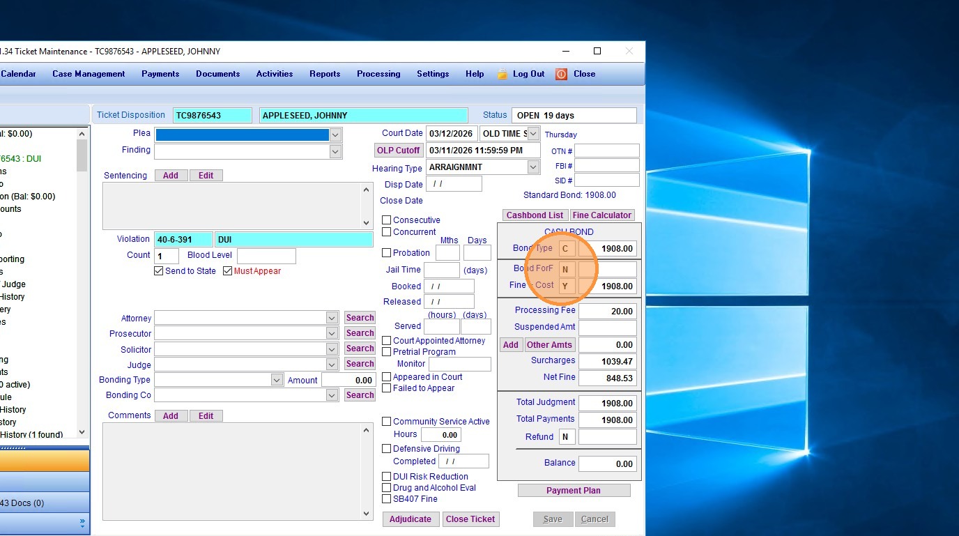Viewport: 959px width, 536px height.
Task: Click the double-chevron icon at left panel bottom
Action: click(x=82, y=521)
